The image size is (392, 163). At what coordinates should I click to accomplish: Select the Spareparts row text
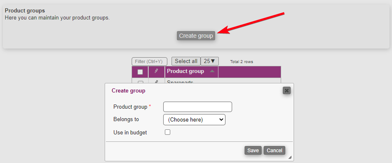pyautogui.click(x=180, y=82)
